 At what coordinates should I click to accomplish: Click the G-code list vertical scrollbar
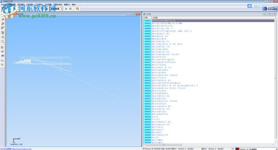coord(275,80)
